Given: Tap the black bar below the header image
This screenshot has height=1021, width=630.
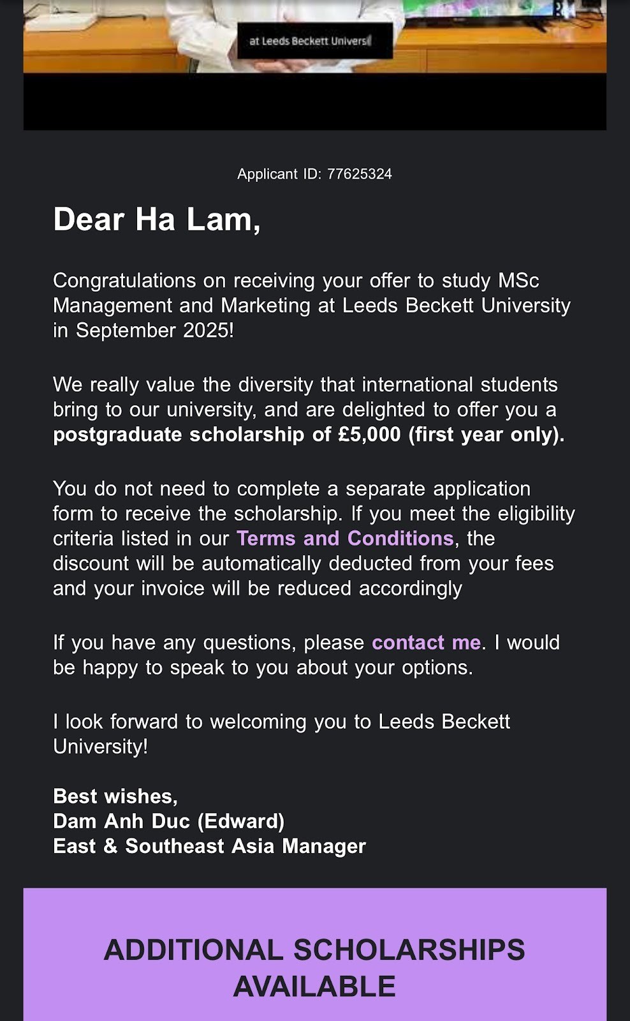Looking at the screenshot, I should tap(314, 102).
